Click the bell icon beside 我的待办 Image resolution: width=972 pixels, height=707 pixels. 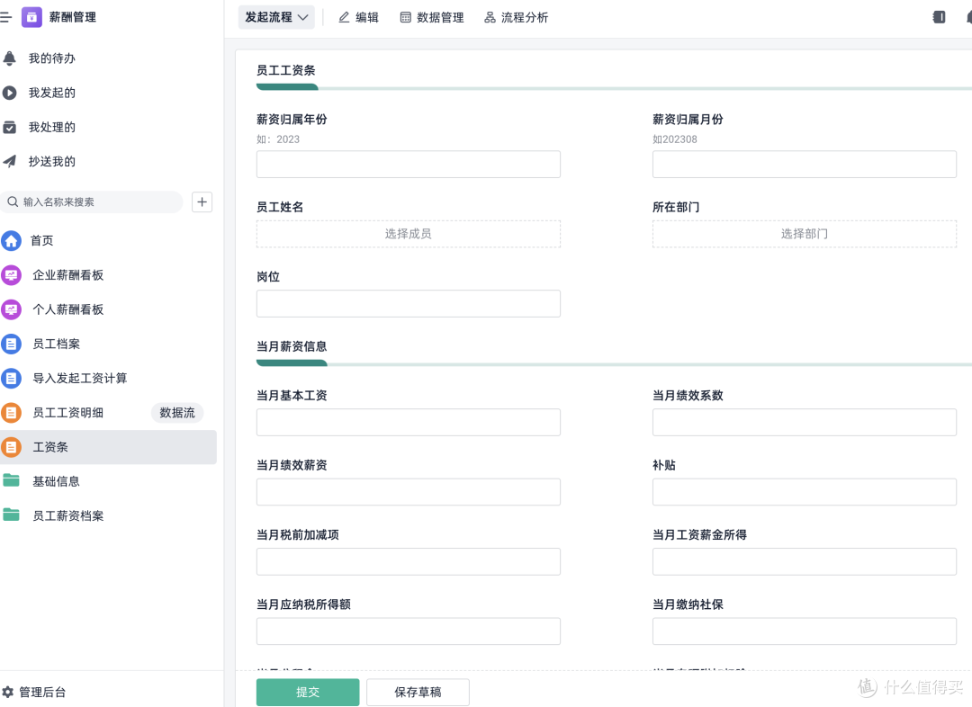(9, 58)
